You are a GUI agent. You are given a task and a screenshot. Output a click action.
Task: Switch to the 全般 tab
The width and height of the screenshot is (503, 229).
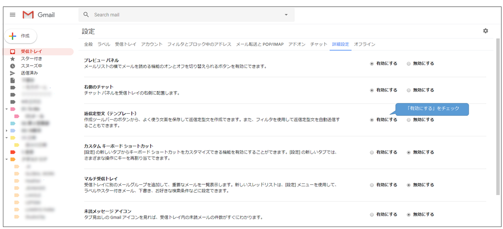coord(88,44)
